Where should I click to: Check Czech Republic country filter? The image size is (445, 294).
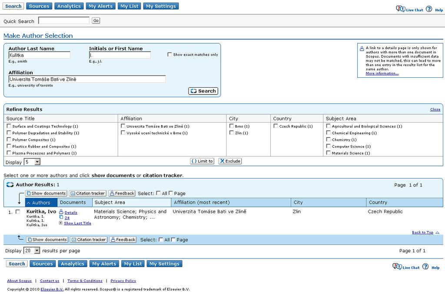276,126
